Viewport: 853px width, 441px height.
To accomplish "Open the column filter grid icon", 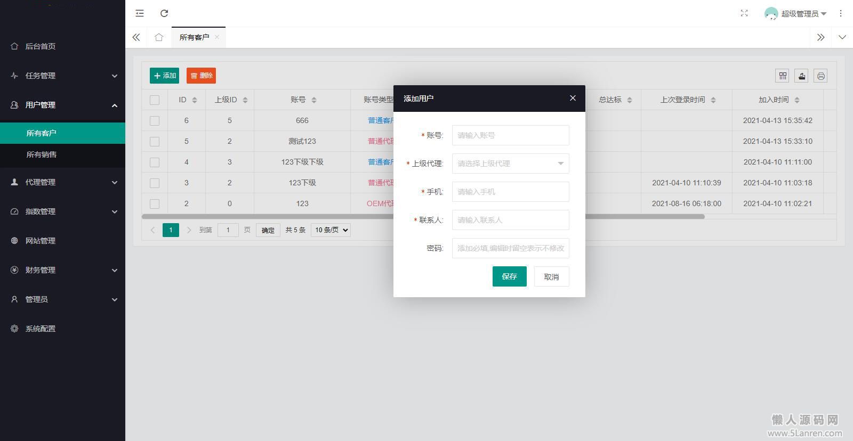I will tap(783, 76).
